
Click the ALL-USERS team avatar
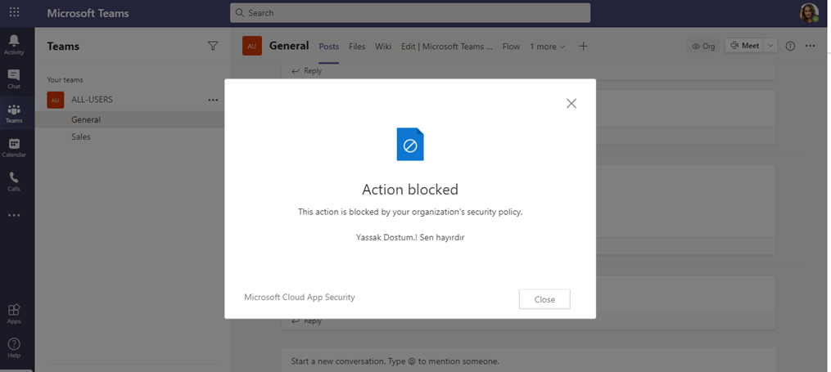pyautogui.click(x=56, y=100)
